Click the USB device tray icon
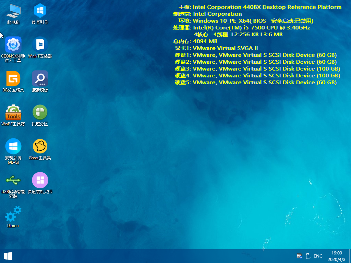 (x=308, y=256)
